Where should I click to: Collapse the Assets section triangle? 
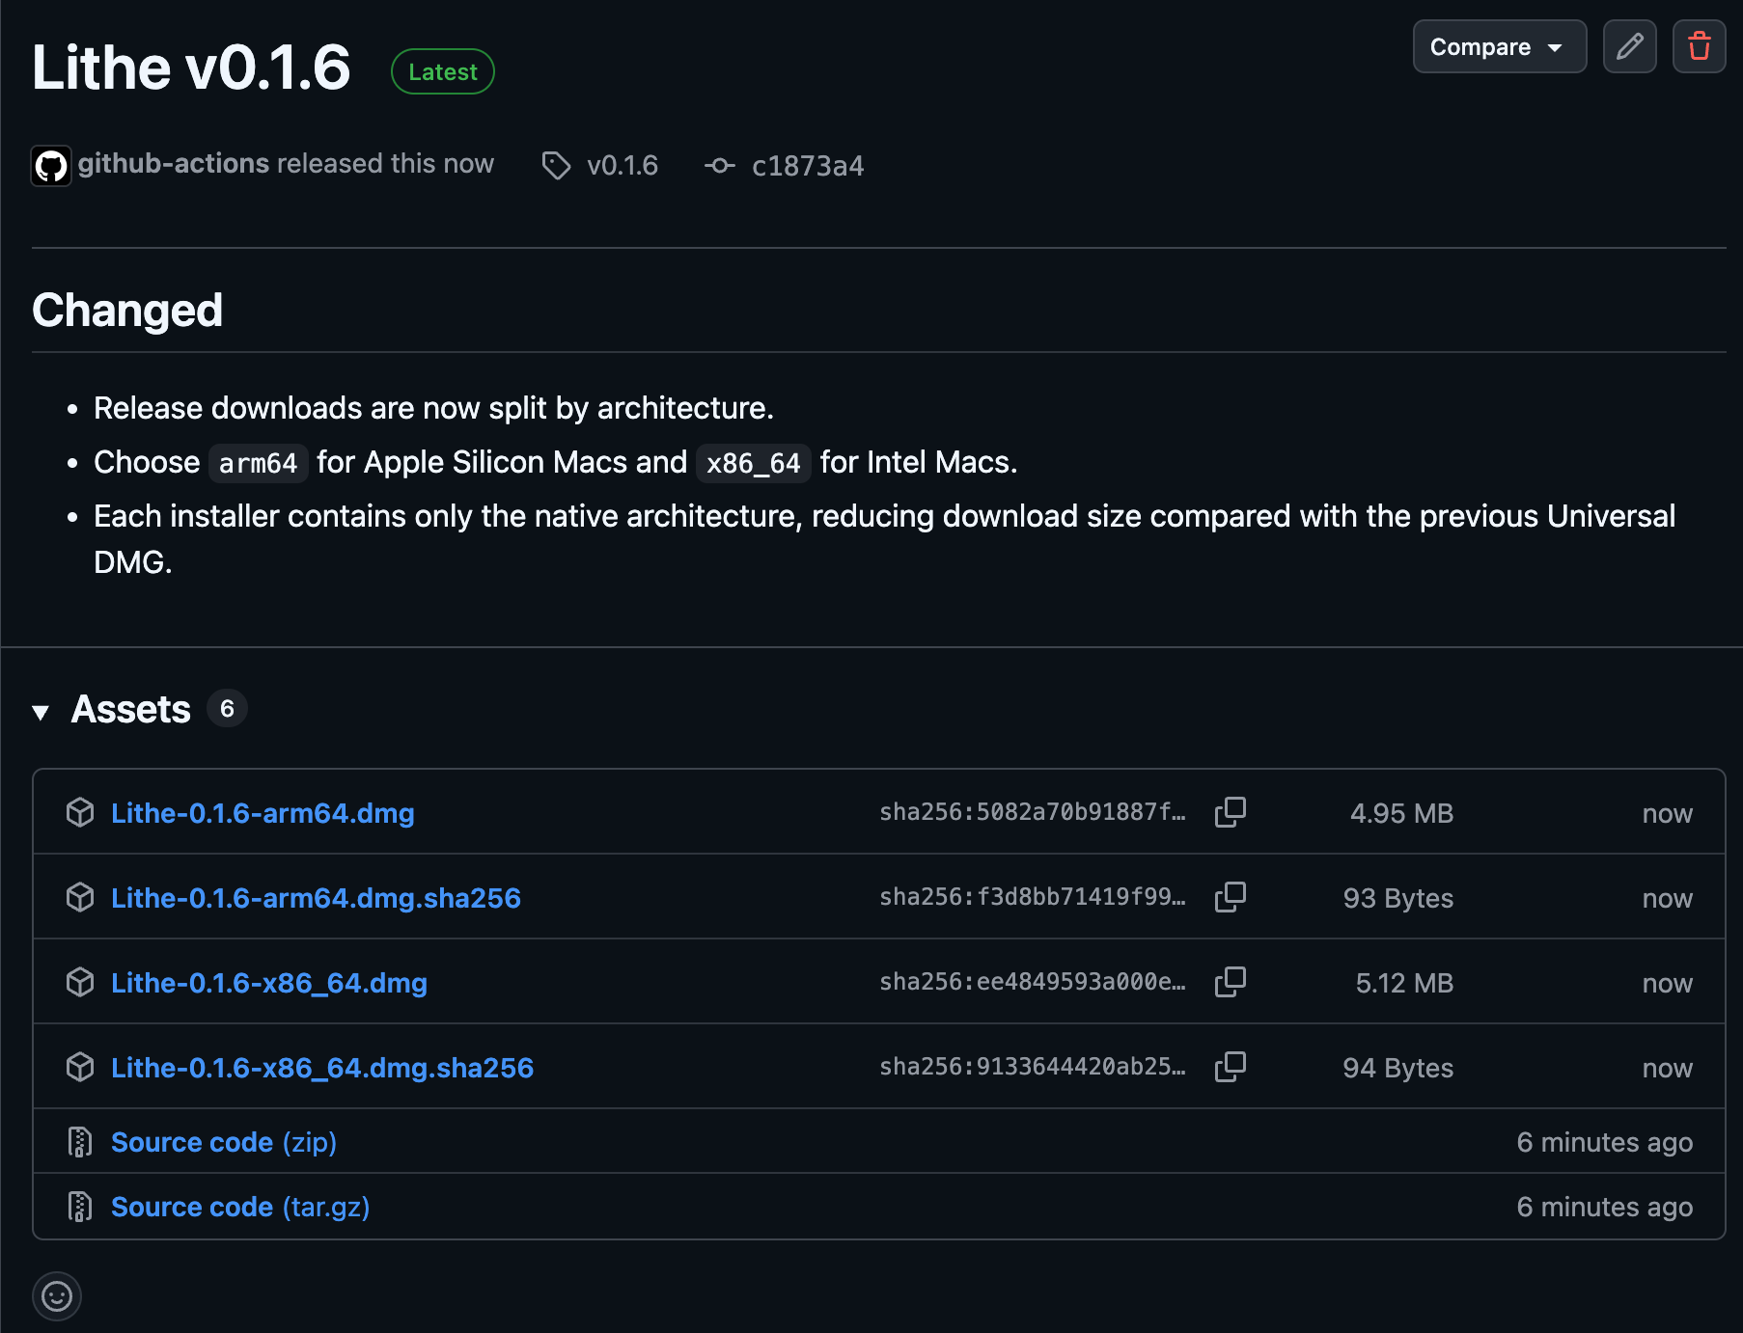pyautogui.click(x=41, y=712)
